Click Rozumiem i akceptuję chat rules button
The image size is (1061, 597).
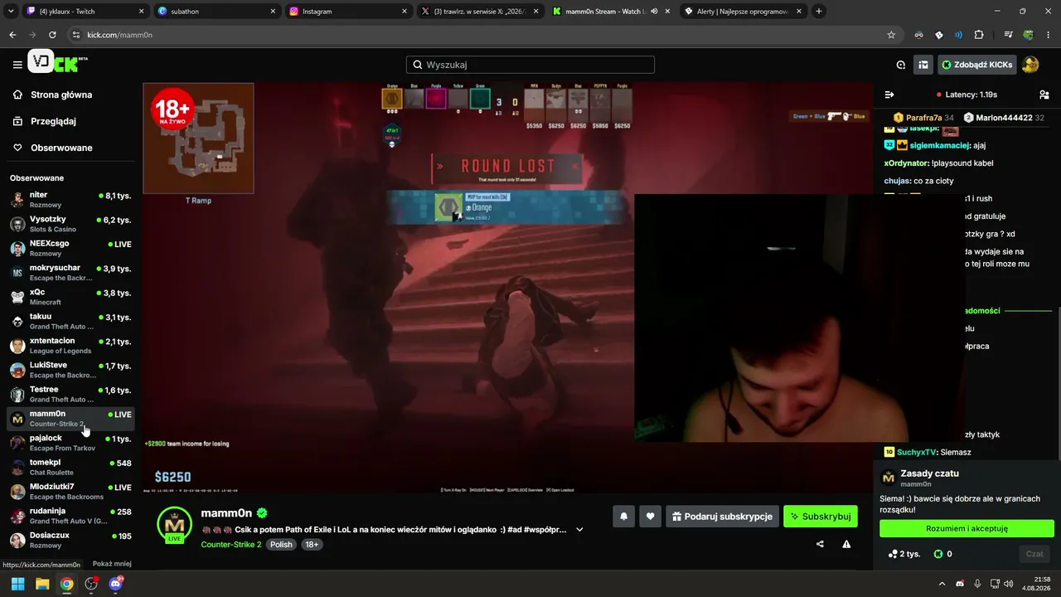(x=967, y=528)
